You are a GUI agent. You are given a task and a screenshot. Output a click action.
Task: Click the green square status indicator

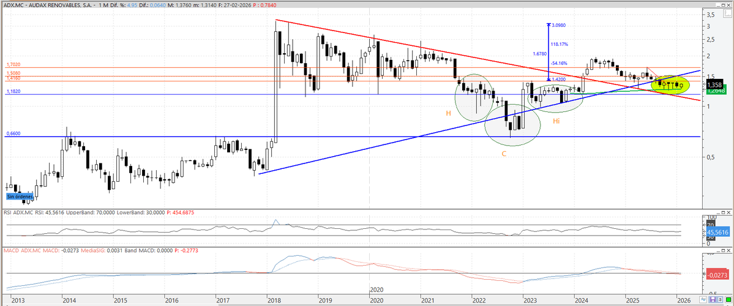coord(728,299)
